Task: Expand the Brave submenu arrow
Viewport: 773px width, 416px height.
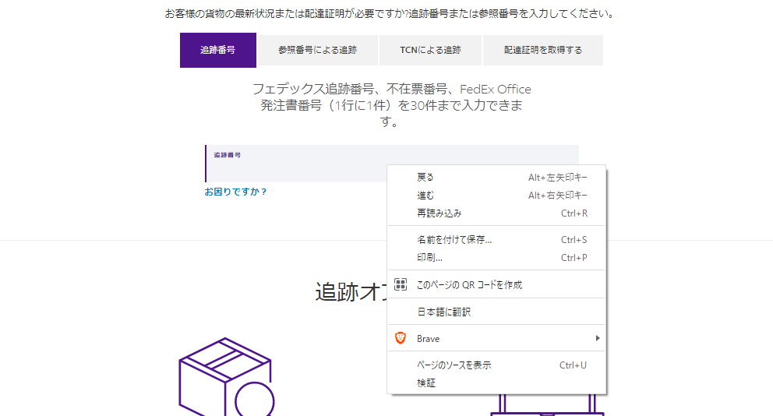Action: point(598,338)
